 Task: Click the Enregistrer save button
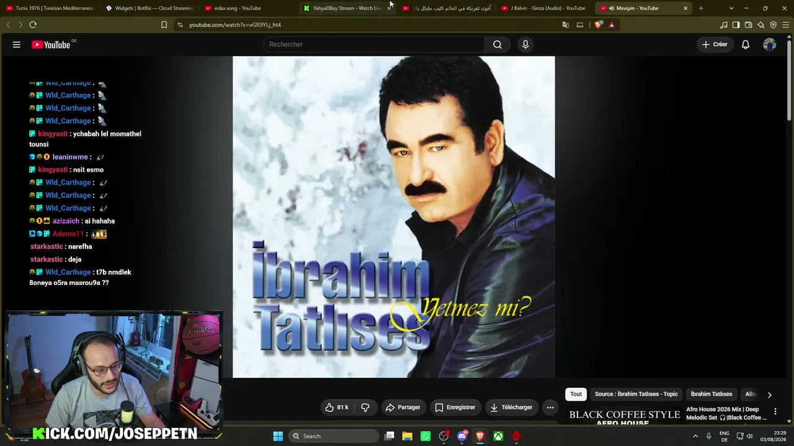pos(455,408)
